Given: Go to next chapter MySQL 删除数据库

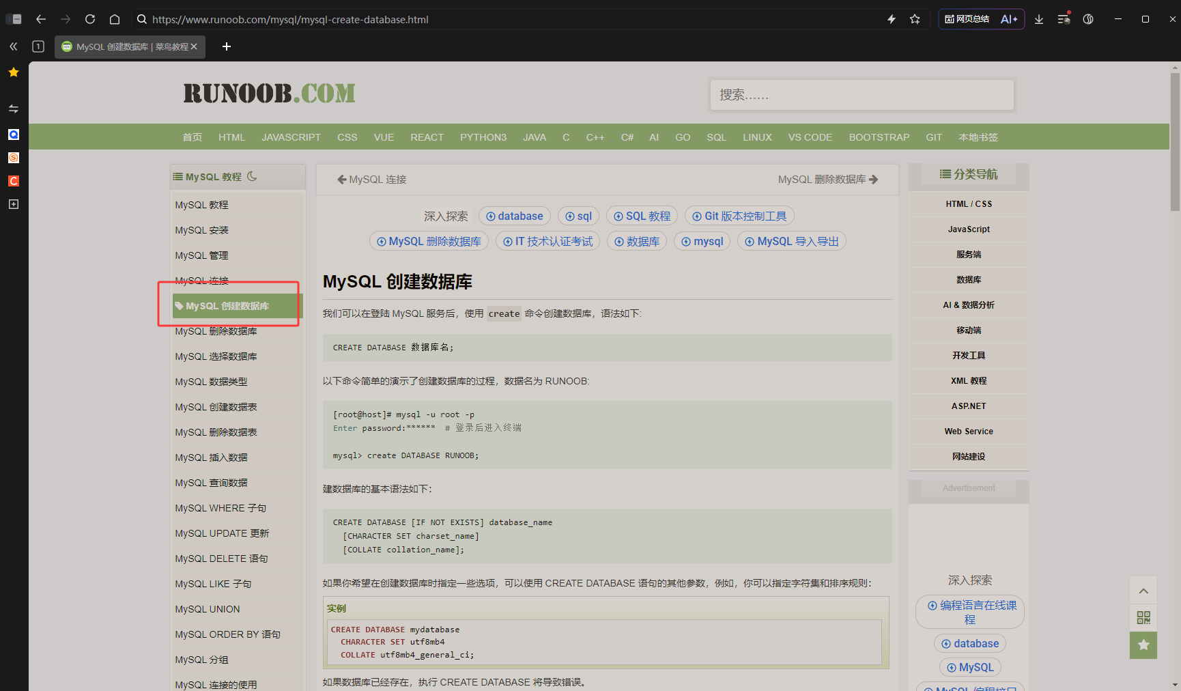Looking at the screenshot, I should 828,180.
